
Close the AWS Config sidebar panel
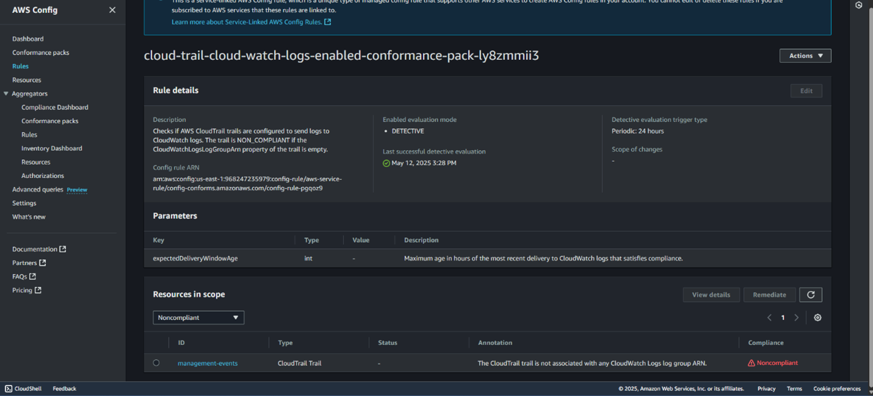[x=112, y=10]
